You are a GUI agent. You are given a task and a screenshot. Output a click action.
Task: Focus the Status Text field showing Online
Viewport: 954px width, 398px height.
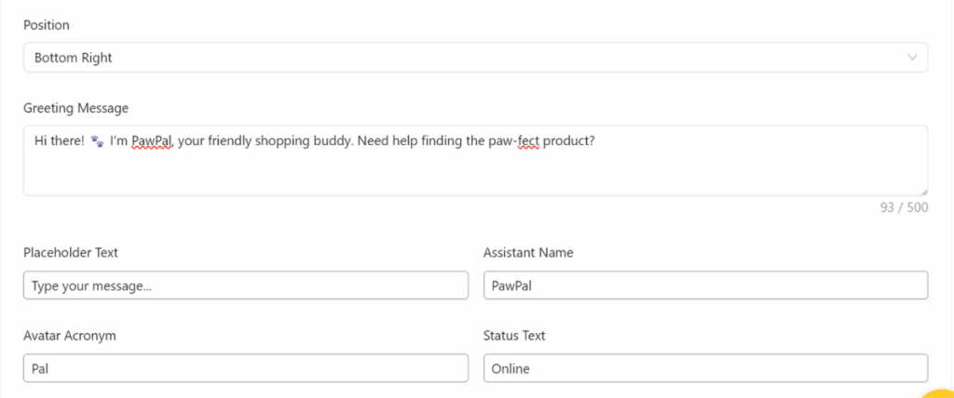(705, 368)
